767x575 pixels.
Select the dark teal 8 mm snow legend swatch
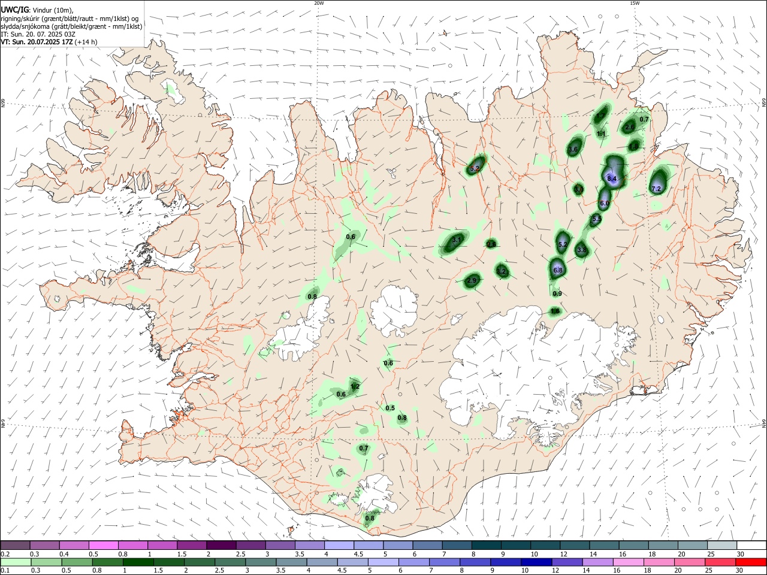[x=486, y=545]
